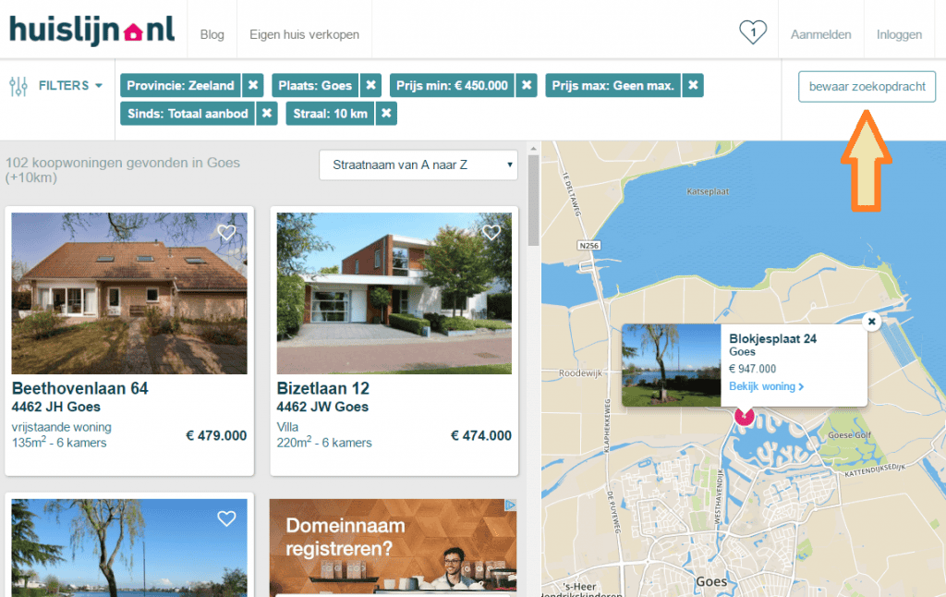Viewport: 946px width, 597px height.
Task: Click the Roodewijk map label
Action: [x=580, y=373]
